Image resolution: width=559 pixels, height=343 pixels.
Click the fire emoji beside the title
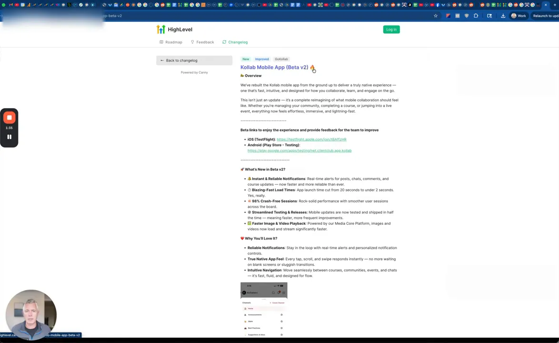pyautogui.click(x=312, y=67)
